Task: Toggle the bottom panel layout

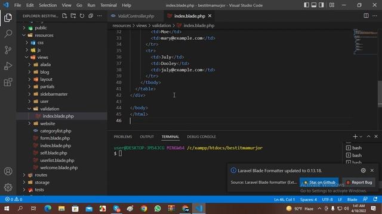Action: pos(314,5)
